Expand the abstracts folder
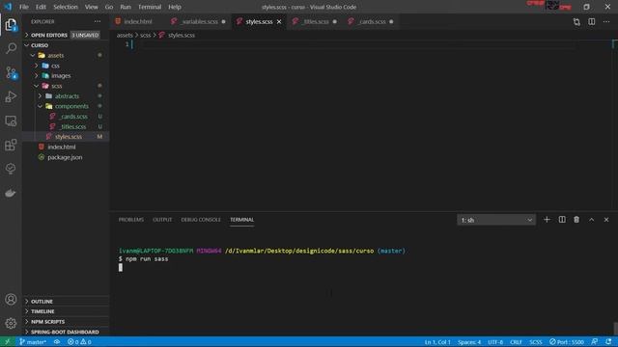Screen dimensions: 618x347 (66, 96)
